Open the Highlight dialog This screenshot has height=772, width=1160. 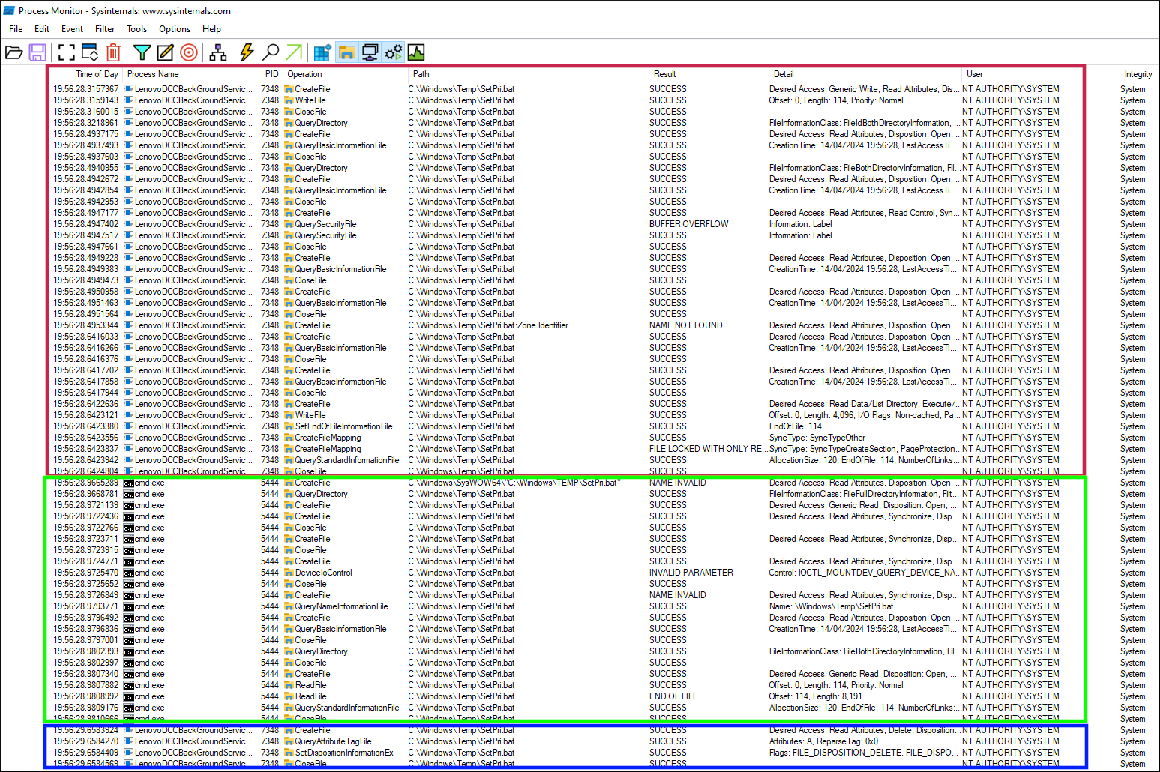pos(166,52)
